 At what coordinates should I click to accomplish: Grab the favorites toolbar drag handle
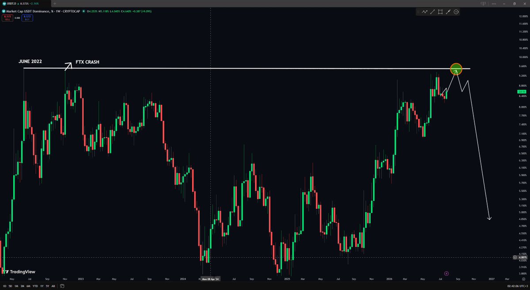(x=418, y=12)
